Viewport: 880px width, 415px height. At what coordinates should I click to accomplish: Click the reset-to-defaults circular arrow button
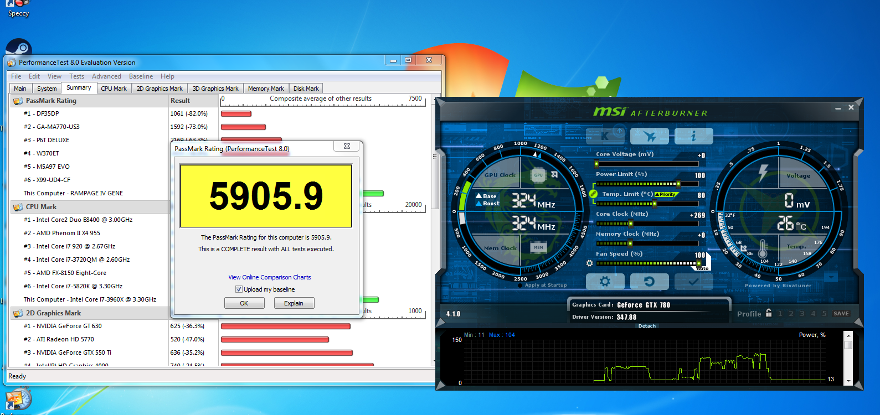(x=649, y=282)
